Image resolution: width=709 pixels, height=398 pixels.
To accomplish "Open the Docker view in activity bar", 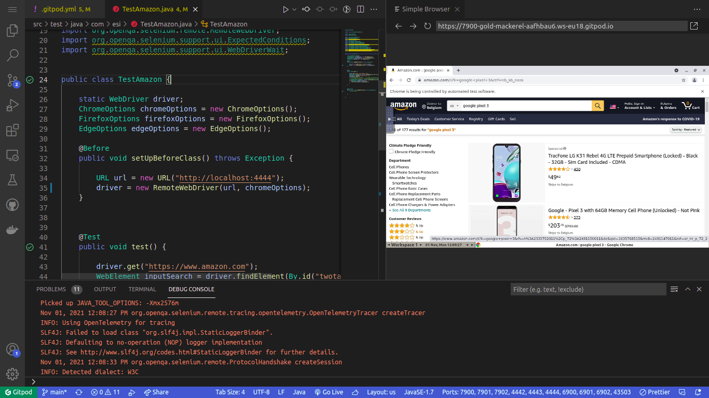I will (x=12, y=230).
